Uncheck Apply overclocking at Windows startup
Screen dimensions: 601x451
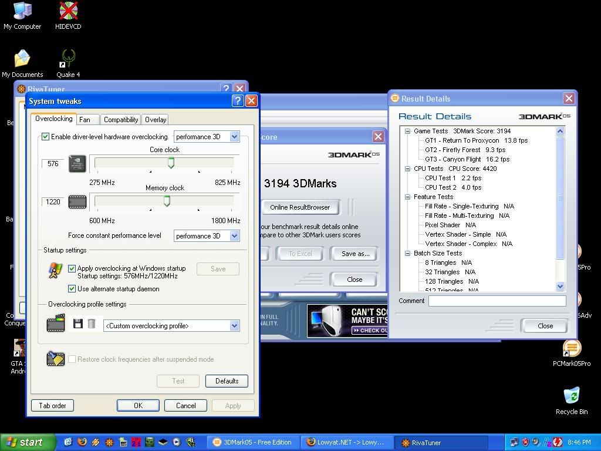pyautogui.click(x=72, y=268)
